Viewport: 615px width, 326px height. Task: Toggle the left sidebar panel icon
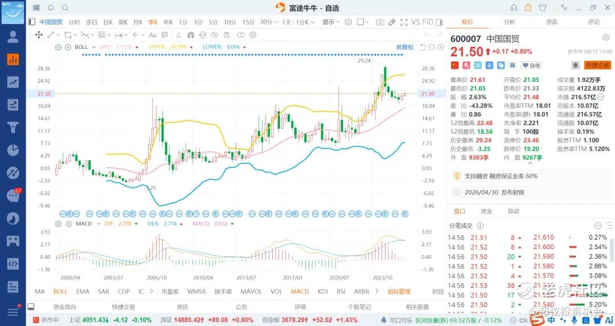click(x=32, y=22)
